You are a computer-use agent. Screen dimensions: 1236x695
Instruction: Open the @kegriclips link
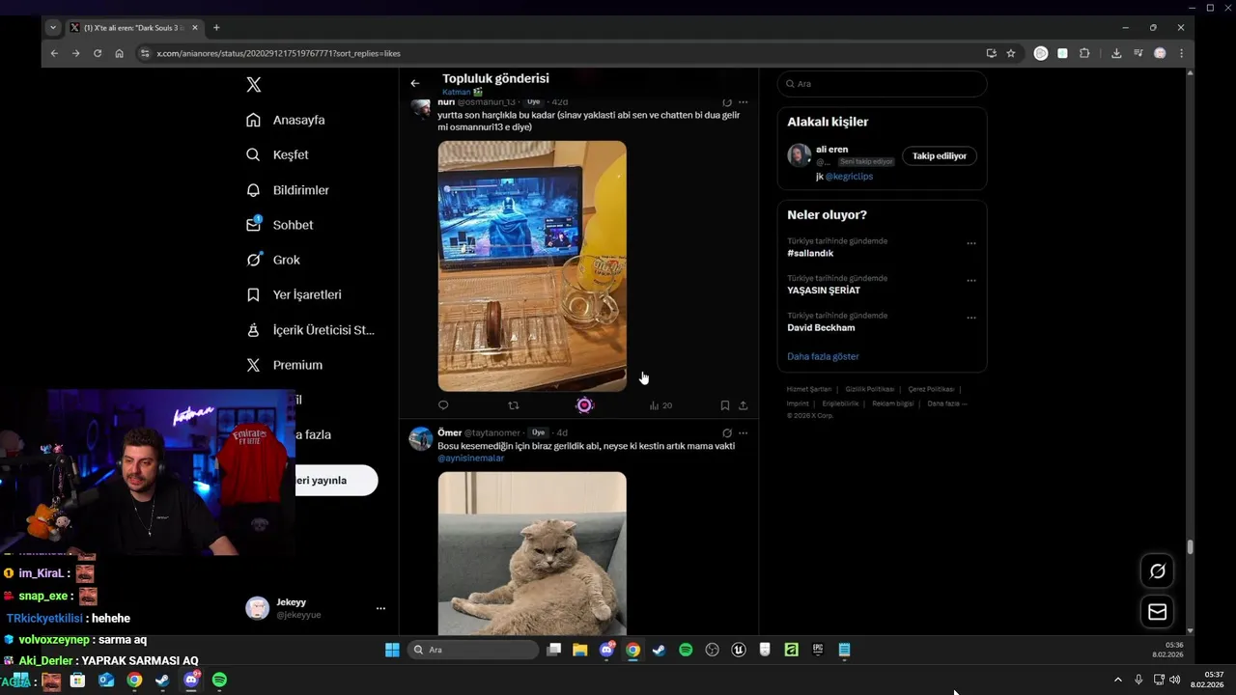coord(850,177)
